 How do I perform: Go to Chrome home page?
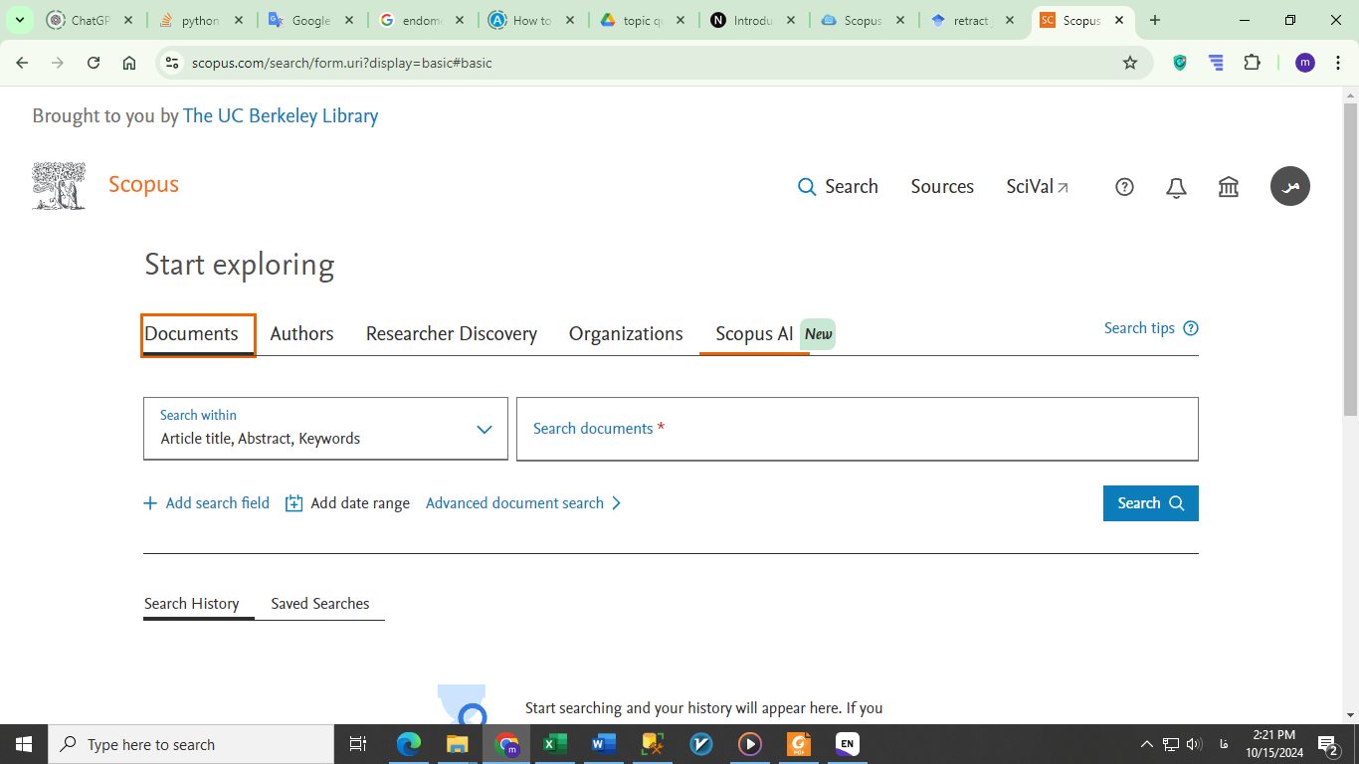tap(129, 63)
